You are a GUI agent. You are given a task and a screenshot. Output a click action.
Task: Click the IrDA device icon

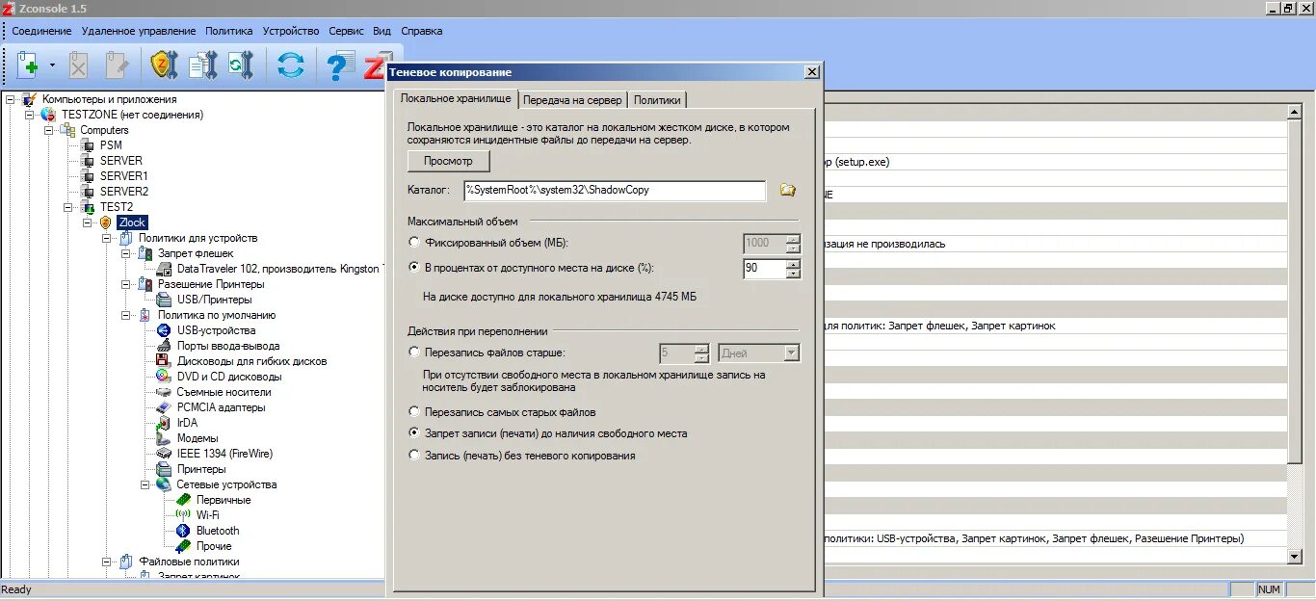coord(164,423)
